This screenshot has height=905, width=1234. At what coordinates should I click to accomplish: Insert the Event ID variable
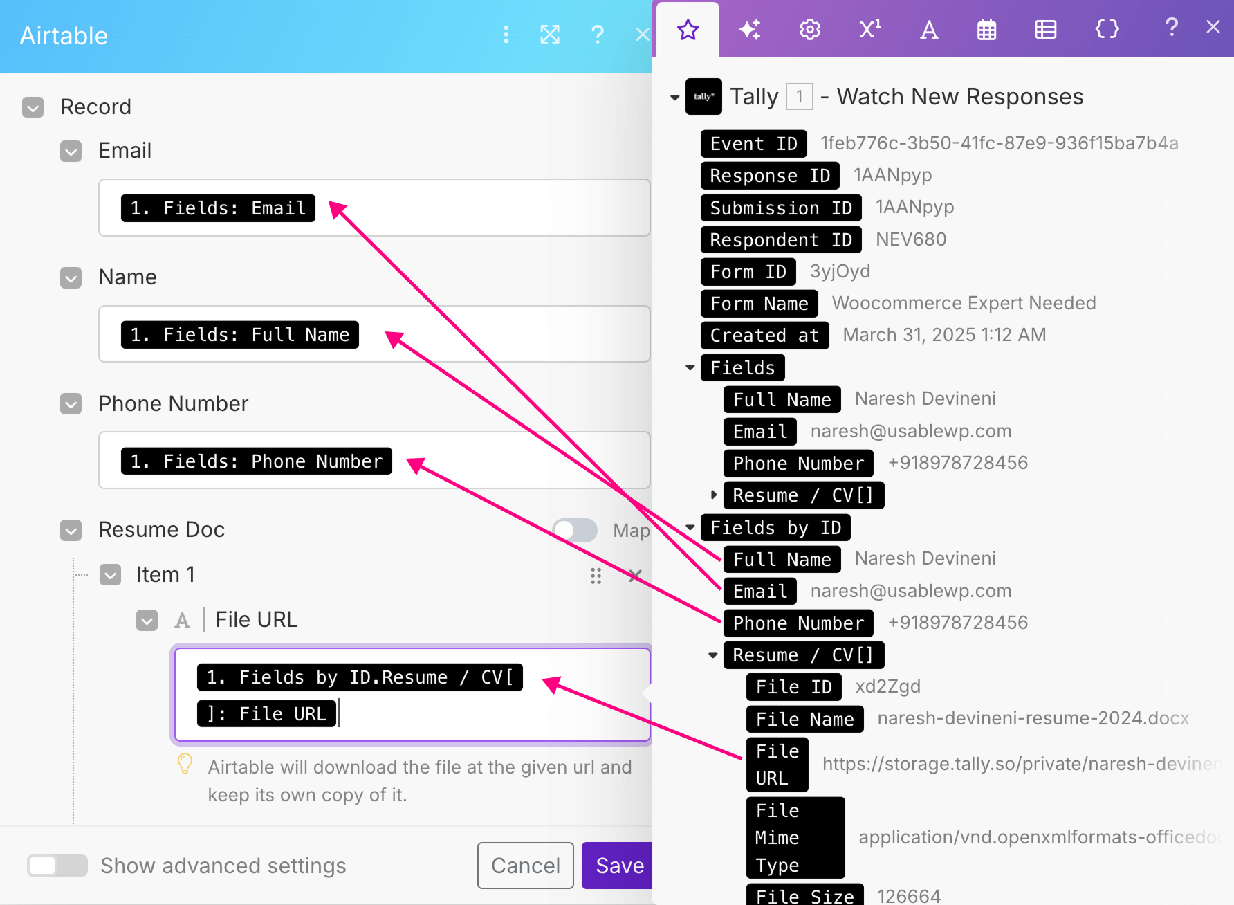pyautogui.click(x=754, y=144)
